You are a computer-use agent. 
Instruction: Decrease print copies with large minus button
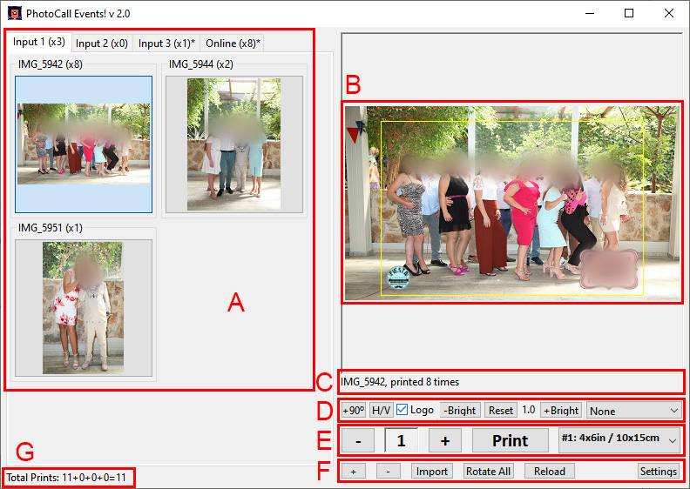pos(358,440)
